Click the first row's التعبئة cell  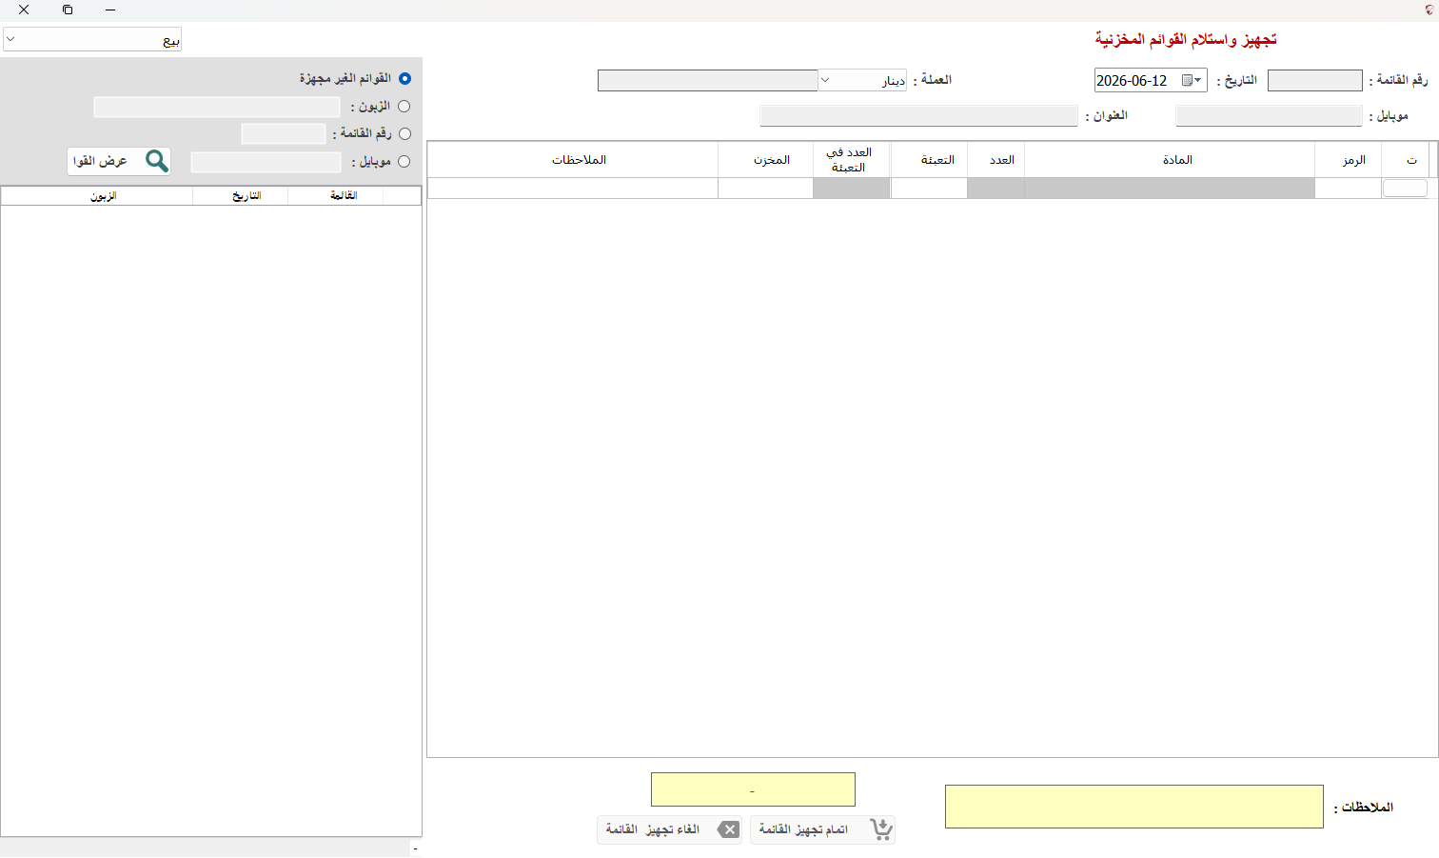coord(930,189)
